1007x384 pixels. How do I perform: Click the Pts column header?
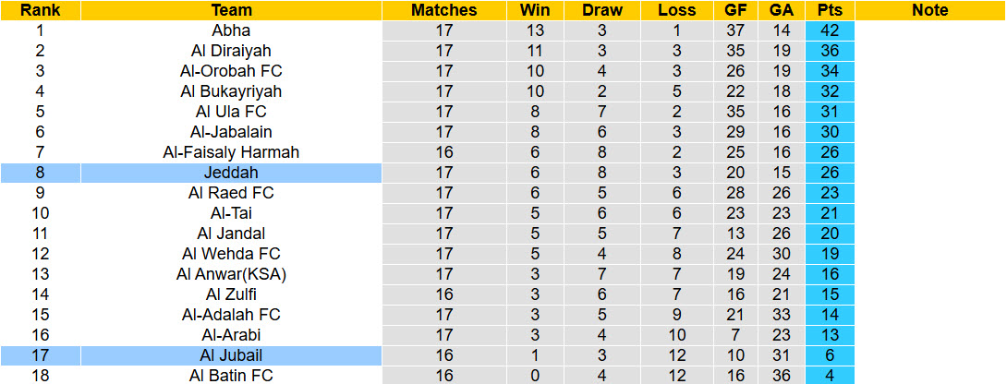pos(829,10)
